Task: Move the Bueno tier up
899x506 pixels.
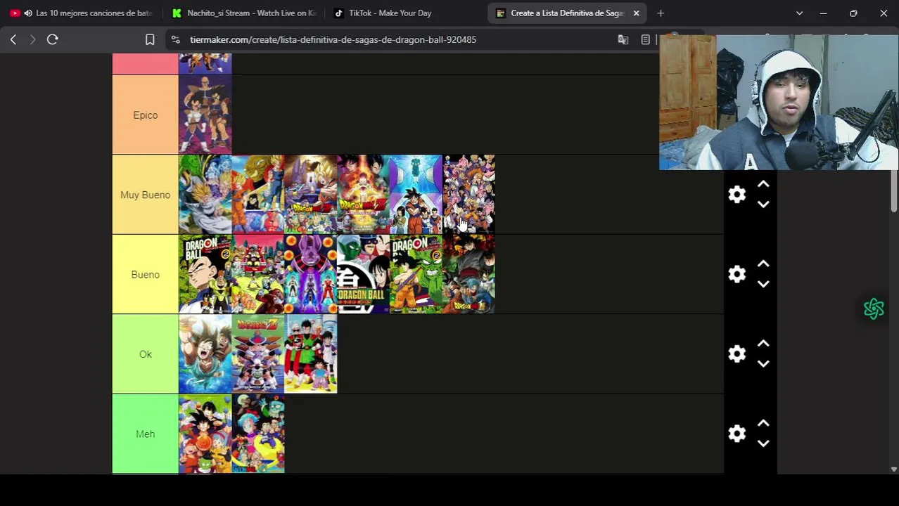Action: (763, 264)
